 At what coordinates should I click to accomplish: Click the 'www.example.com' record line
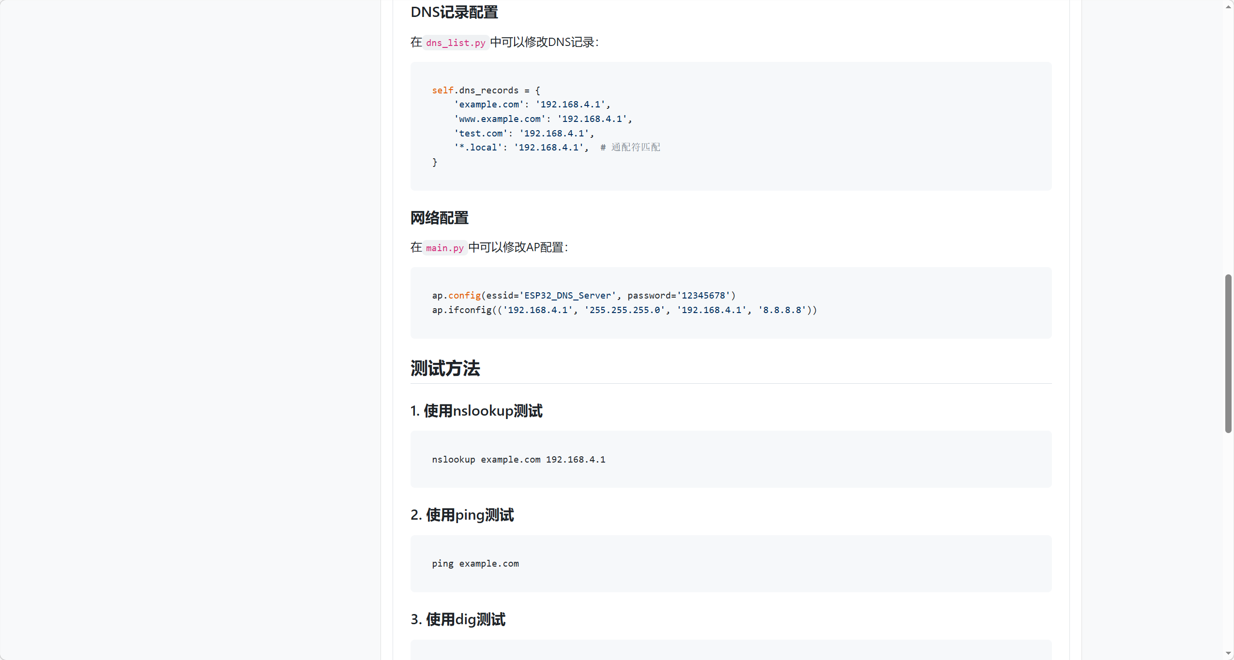point(543,119)
